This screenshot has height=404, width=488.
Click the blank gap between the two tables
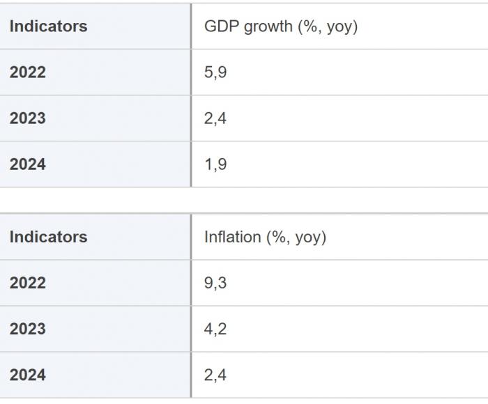click(x=244, y=201)
